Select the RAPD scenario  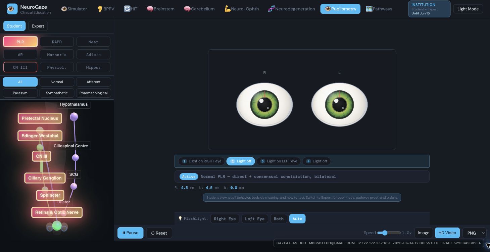[57, 42]
